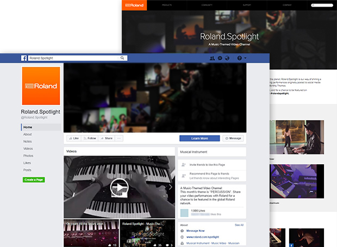Open Posts in page sidebar
This screenshot has height=247, width=337.
point(27,170)
